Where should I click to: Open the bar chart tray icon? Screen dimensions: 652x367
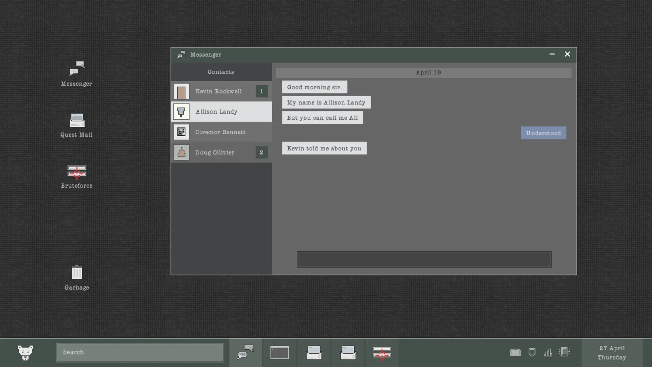(548, 352)
